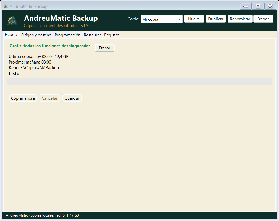Click the empty backup progress bar

click(x=139, y=82)
